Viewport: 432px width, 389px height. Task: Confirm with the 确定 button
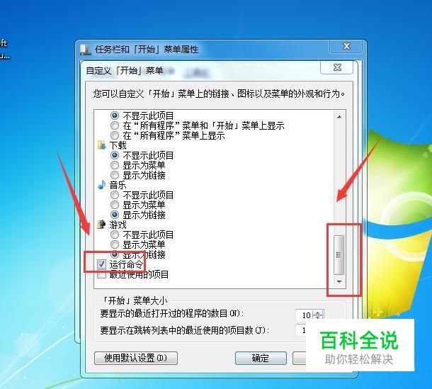click(x=261, y=358)
